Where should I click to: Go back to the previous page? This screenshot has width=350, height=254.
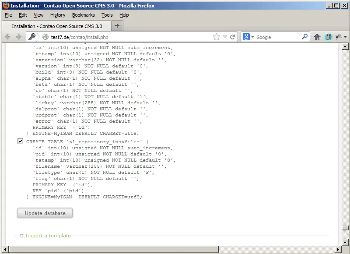click(x=7, y=37)
